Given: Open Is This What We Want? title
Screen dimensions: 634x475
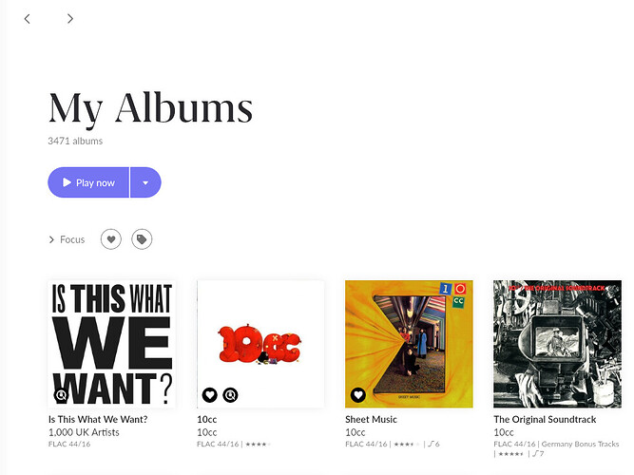Looking at the screenshot, I should click(x=98, y=419).
